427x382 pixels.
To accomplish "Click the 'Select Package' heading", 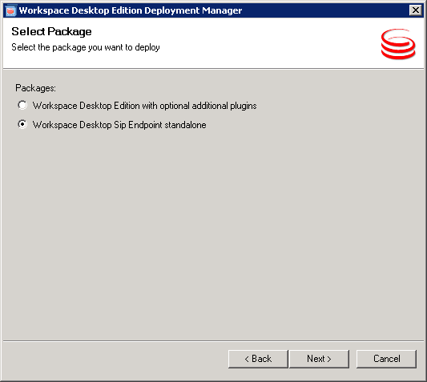I will (x=51, y=31).
